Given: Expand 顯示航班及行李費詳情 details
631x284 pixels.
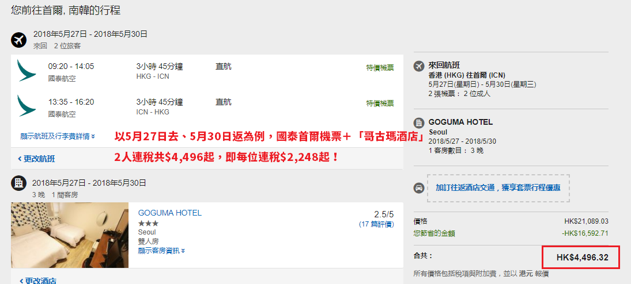Looking at the screenshot, I should tap(58, 136).
